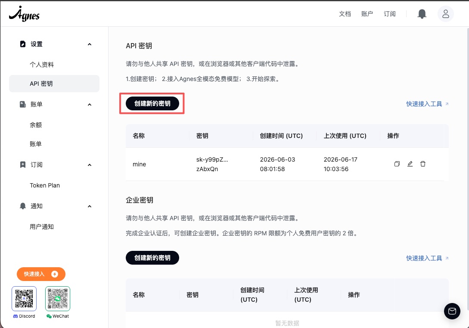The height and width of the screenshot is (328, 469).
Task: Click 创建新的密钥 under API 密钥
Action: pos(152,103)
